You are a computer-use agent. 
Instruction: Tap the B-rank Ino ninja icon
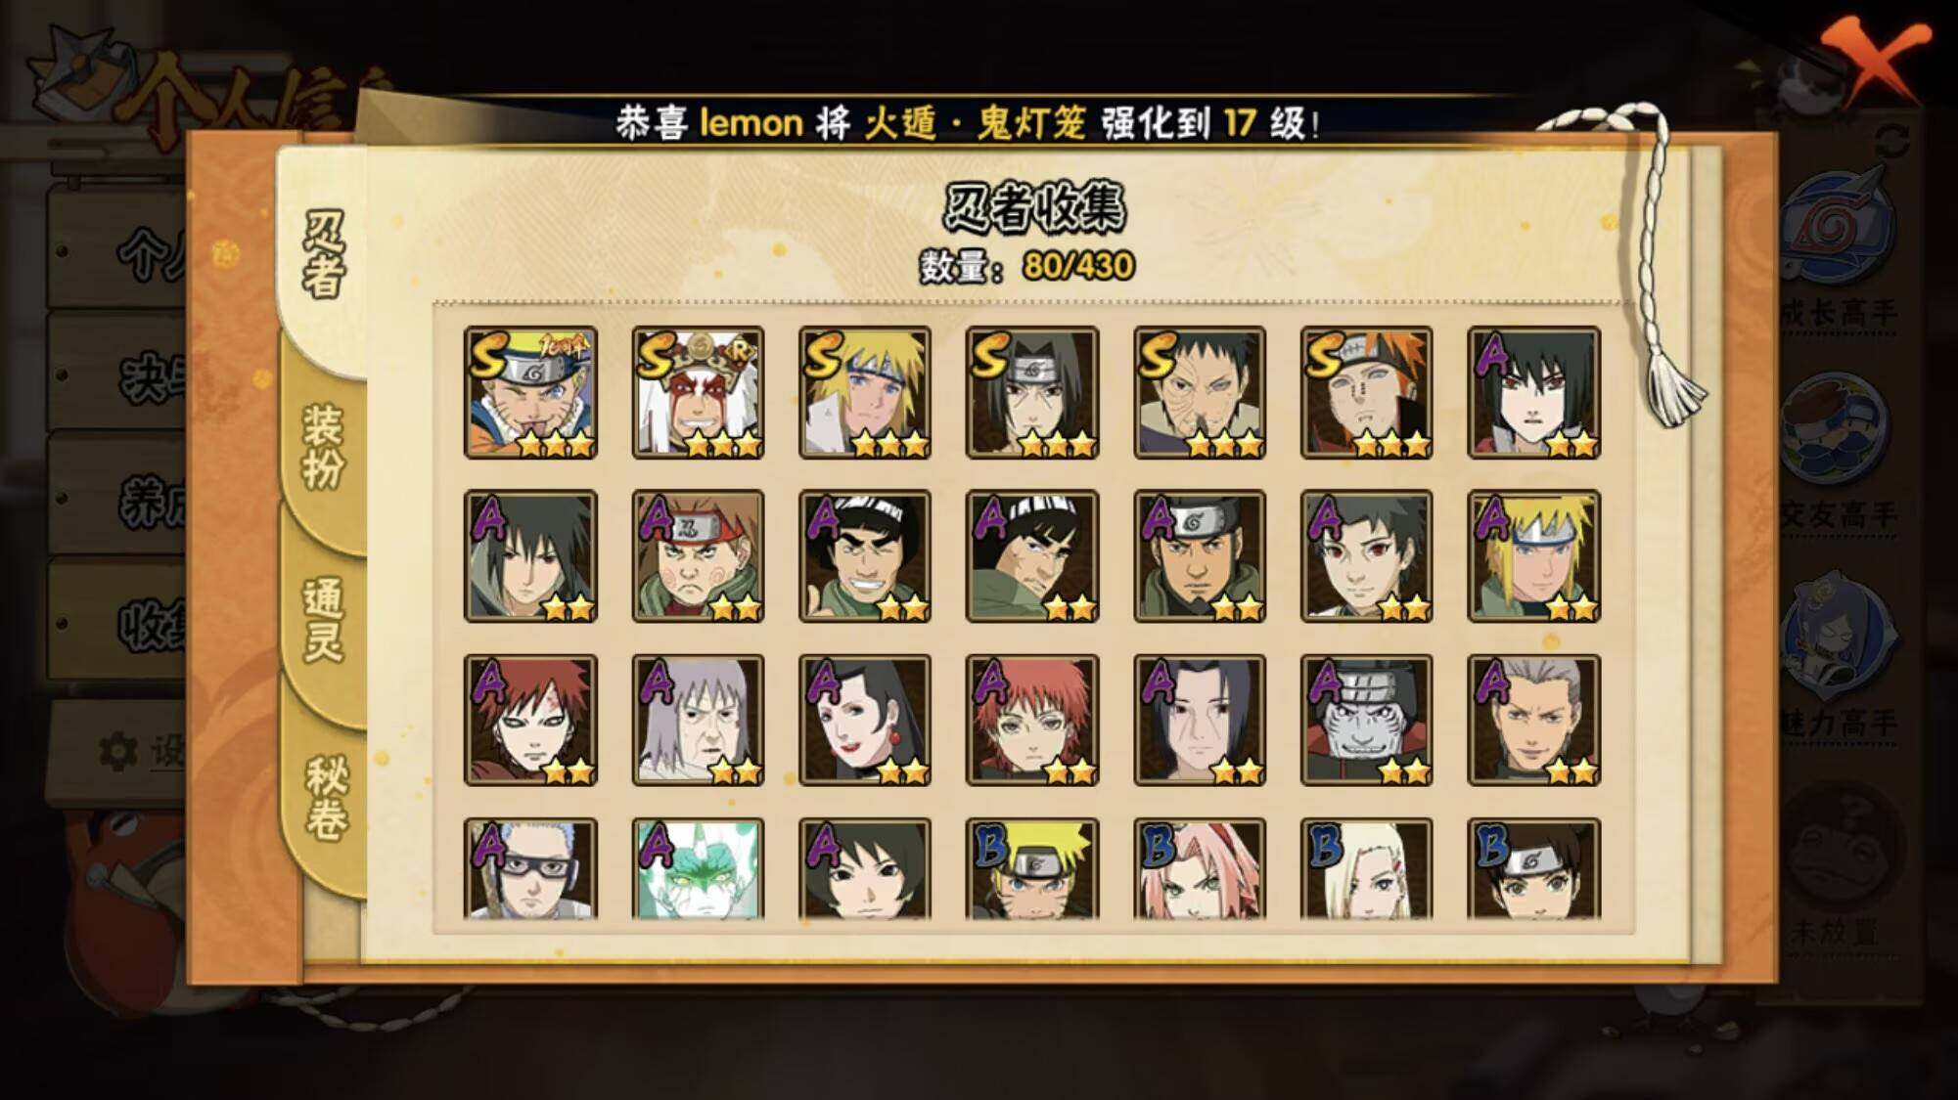point(1366,869)
